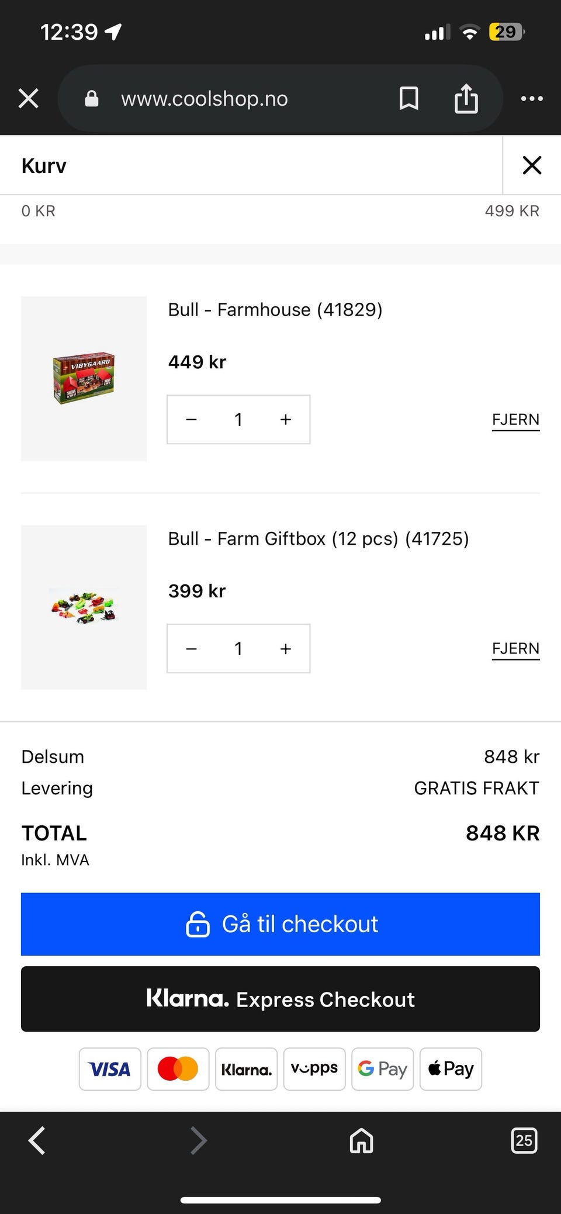Tap the Vipps payment icon

(x=314, y=1069)
